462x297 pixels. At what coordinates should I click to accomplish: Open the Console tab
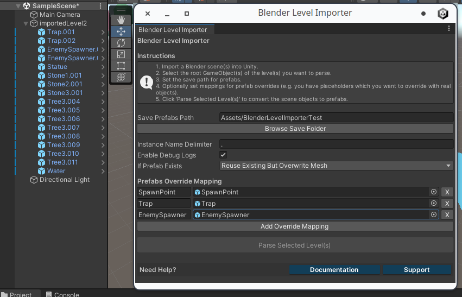point(62,294)
